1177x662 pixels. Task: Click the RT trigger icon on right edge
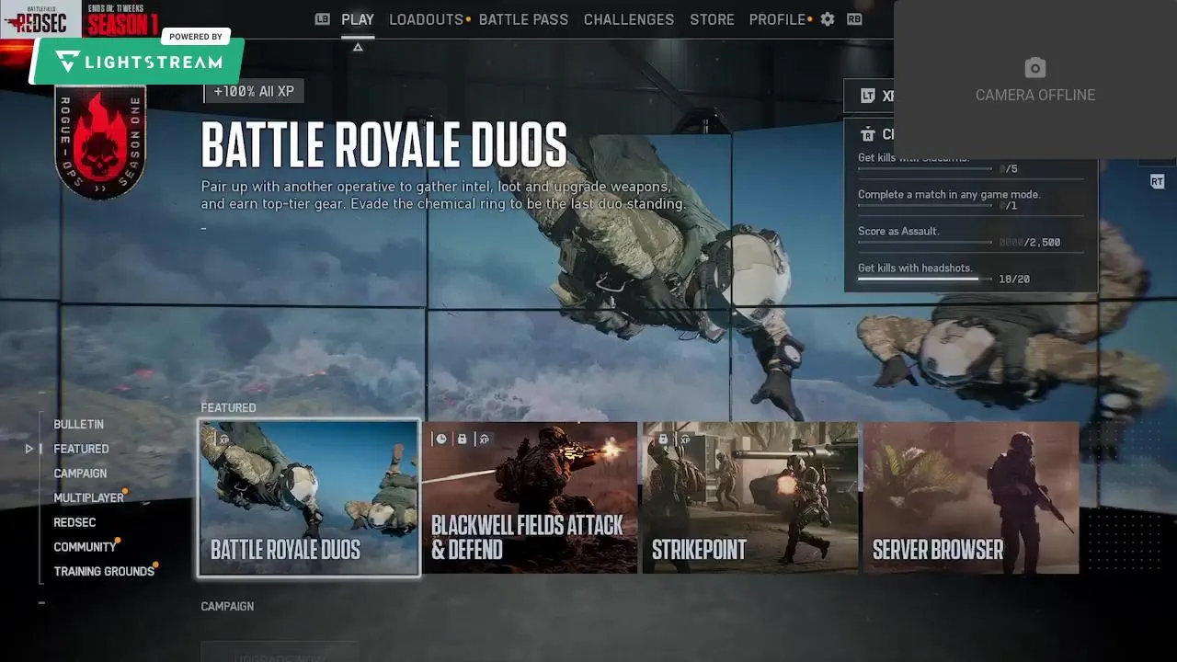1157,182
